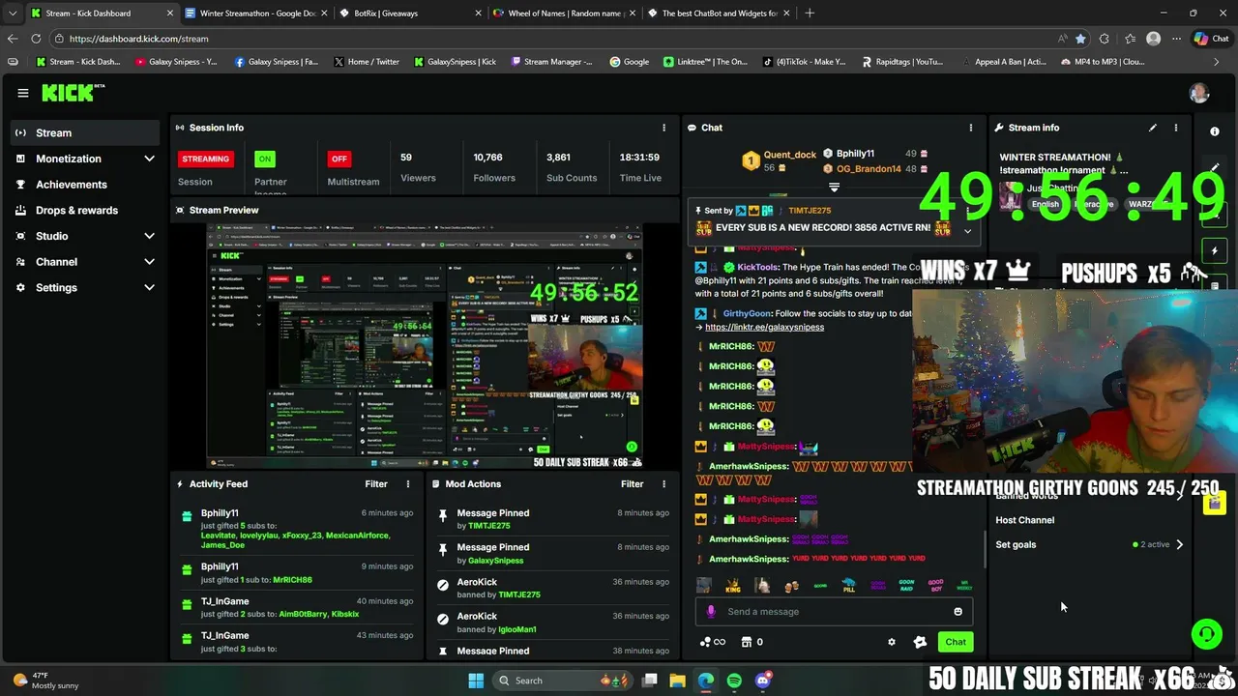Select the GOOD BOY emote
The height and width of the screenshot is (696, 1238).
pos(935,586)
